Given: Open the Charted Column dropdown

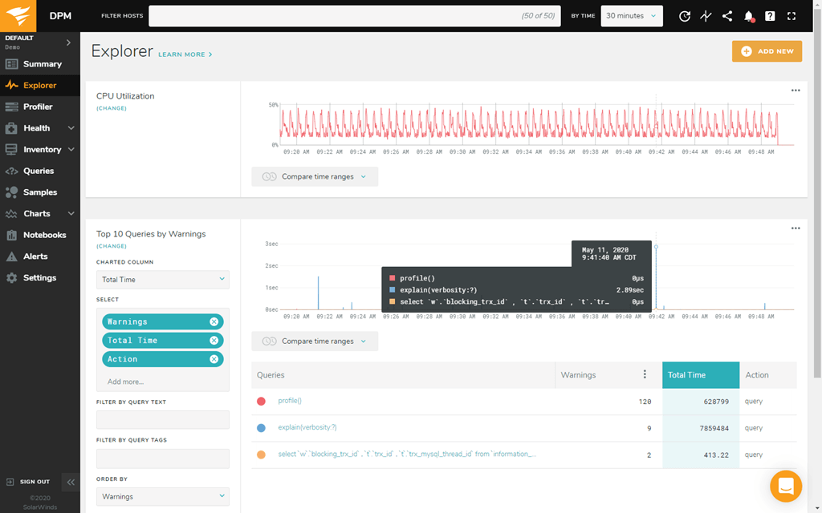Looking at the screenshot, I should coord(162,280).
